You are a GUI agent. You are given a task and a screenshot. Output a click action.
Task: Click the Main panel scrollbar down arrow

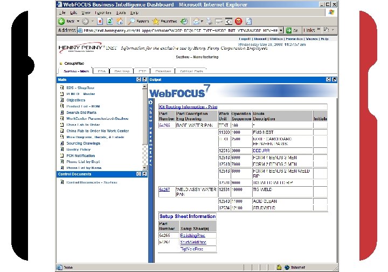145,168
